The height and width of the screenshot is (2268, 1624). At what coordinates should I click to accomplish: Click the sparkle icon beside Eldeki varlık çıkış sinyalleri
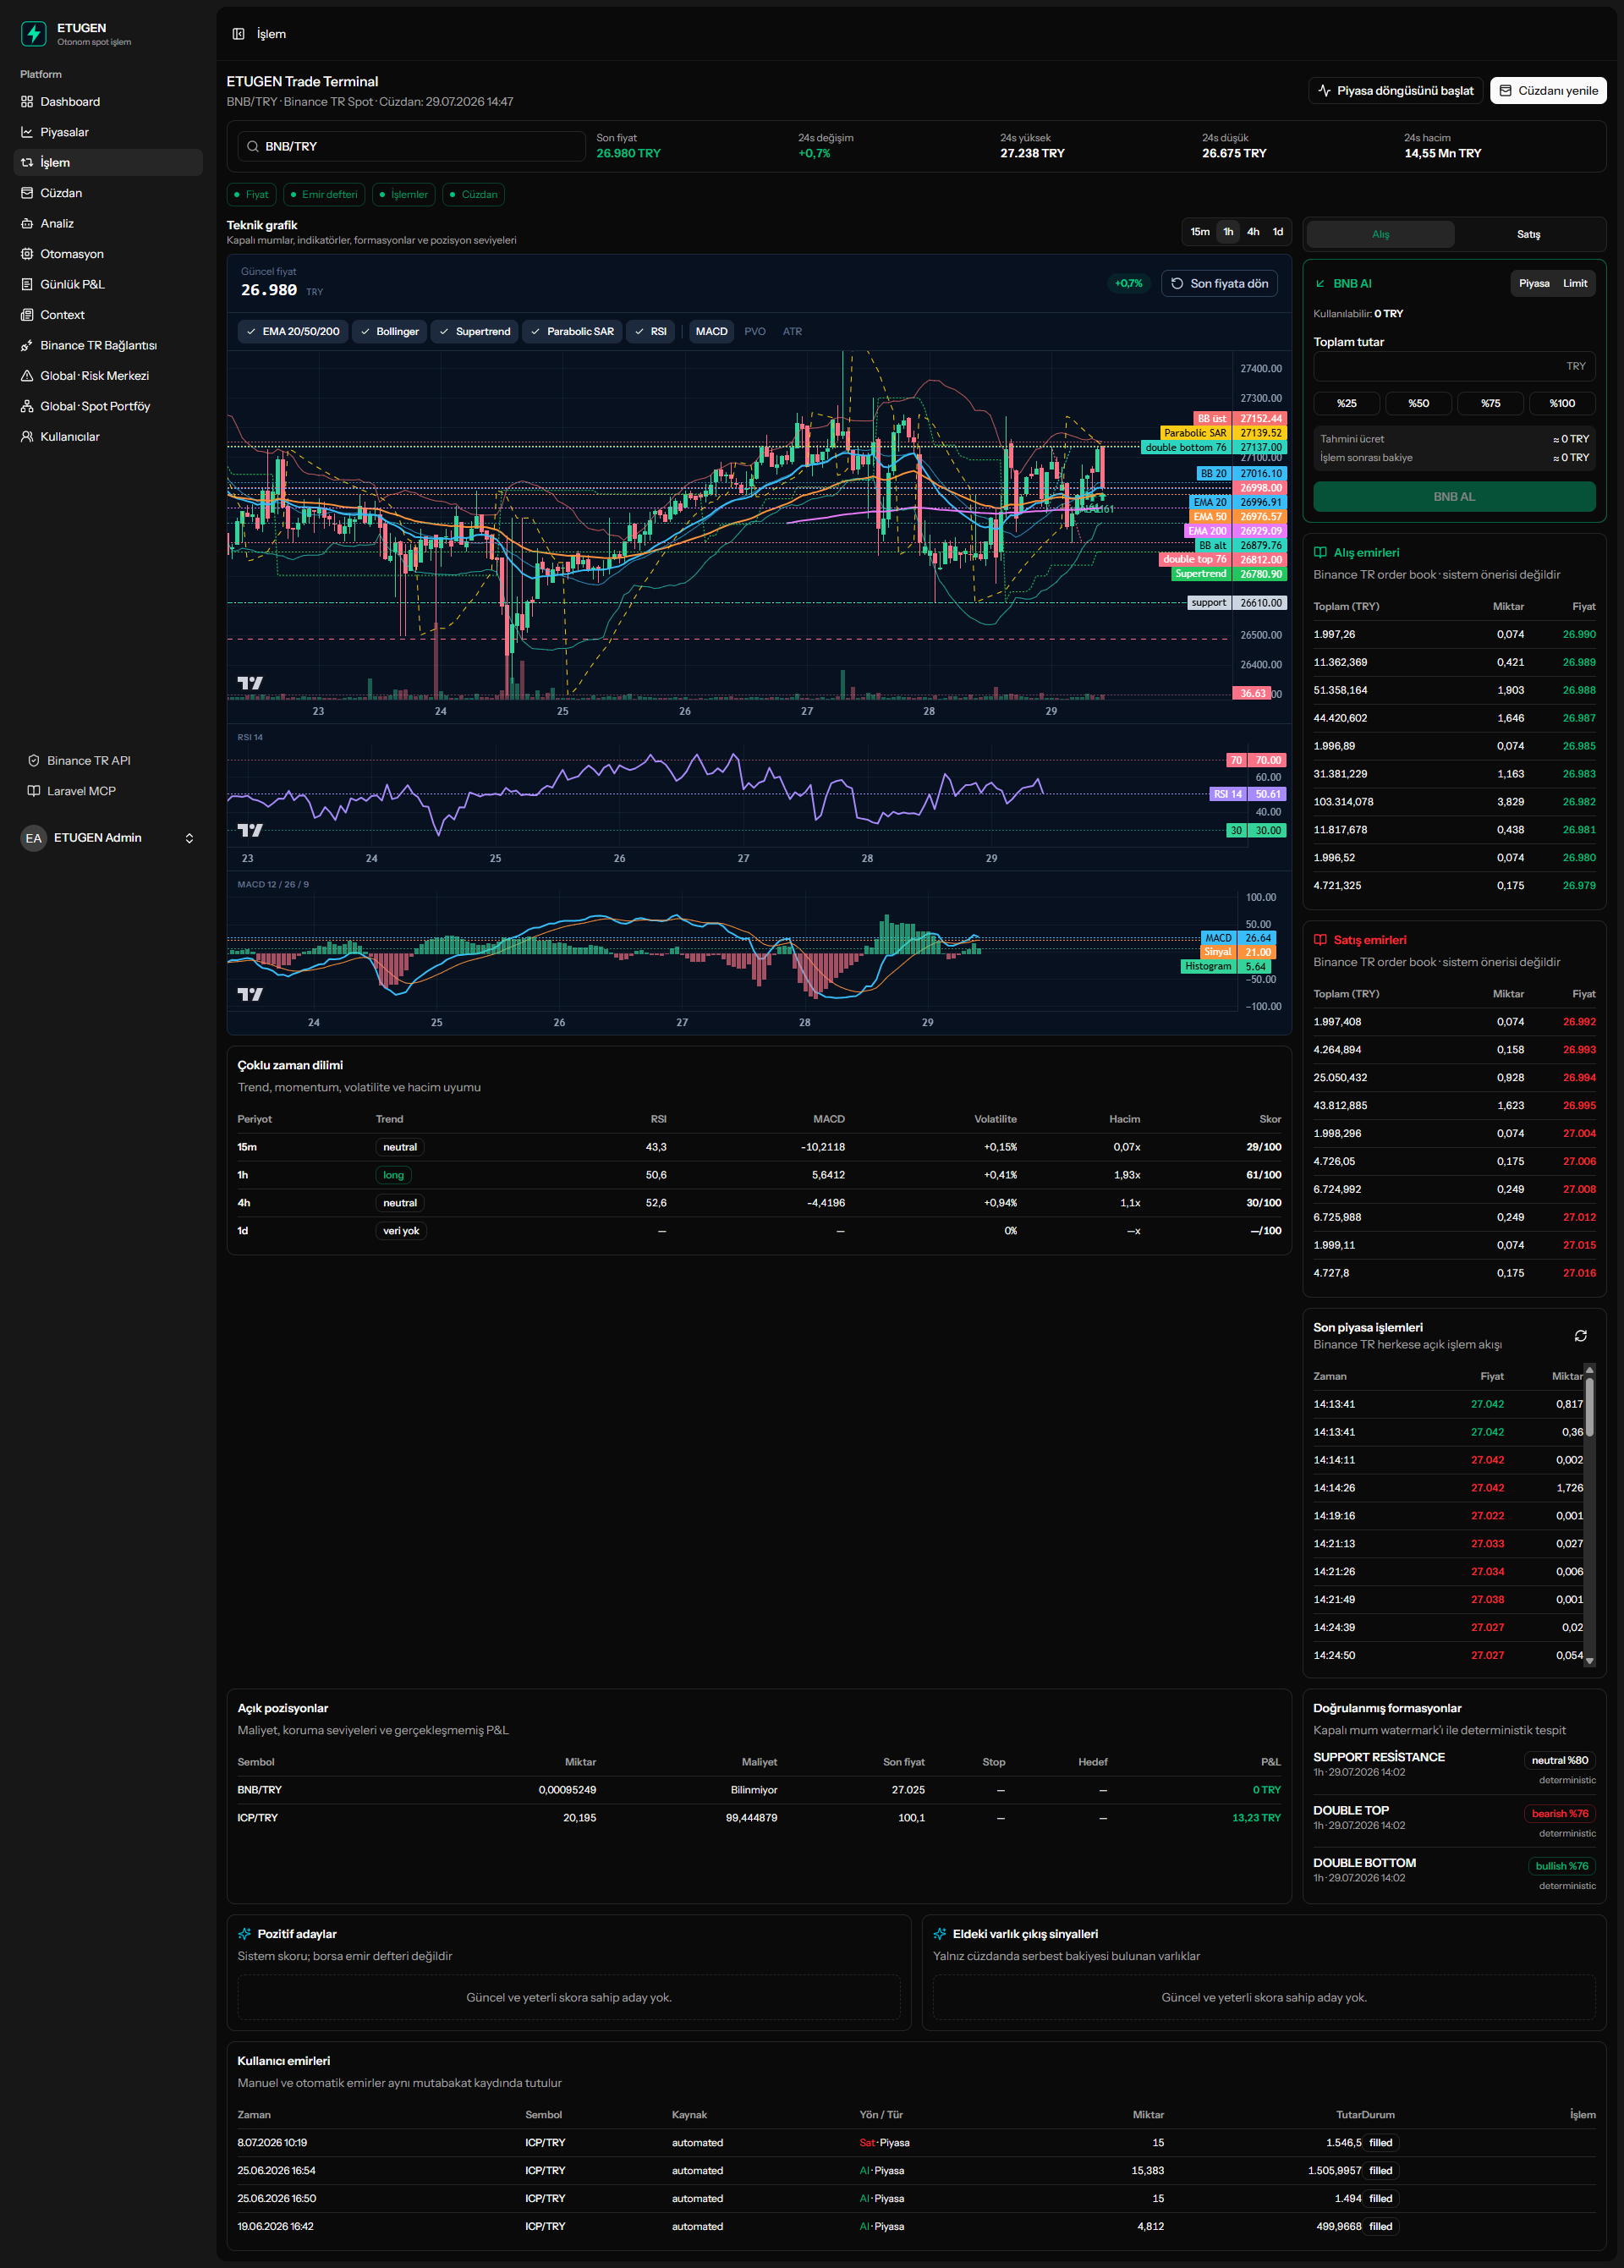(940, 1934)
